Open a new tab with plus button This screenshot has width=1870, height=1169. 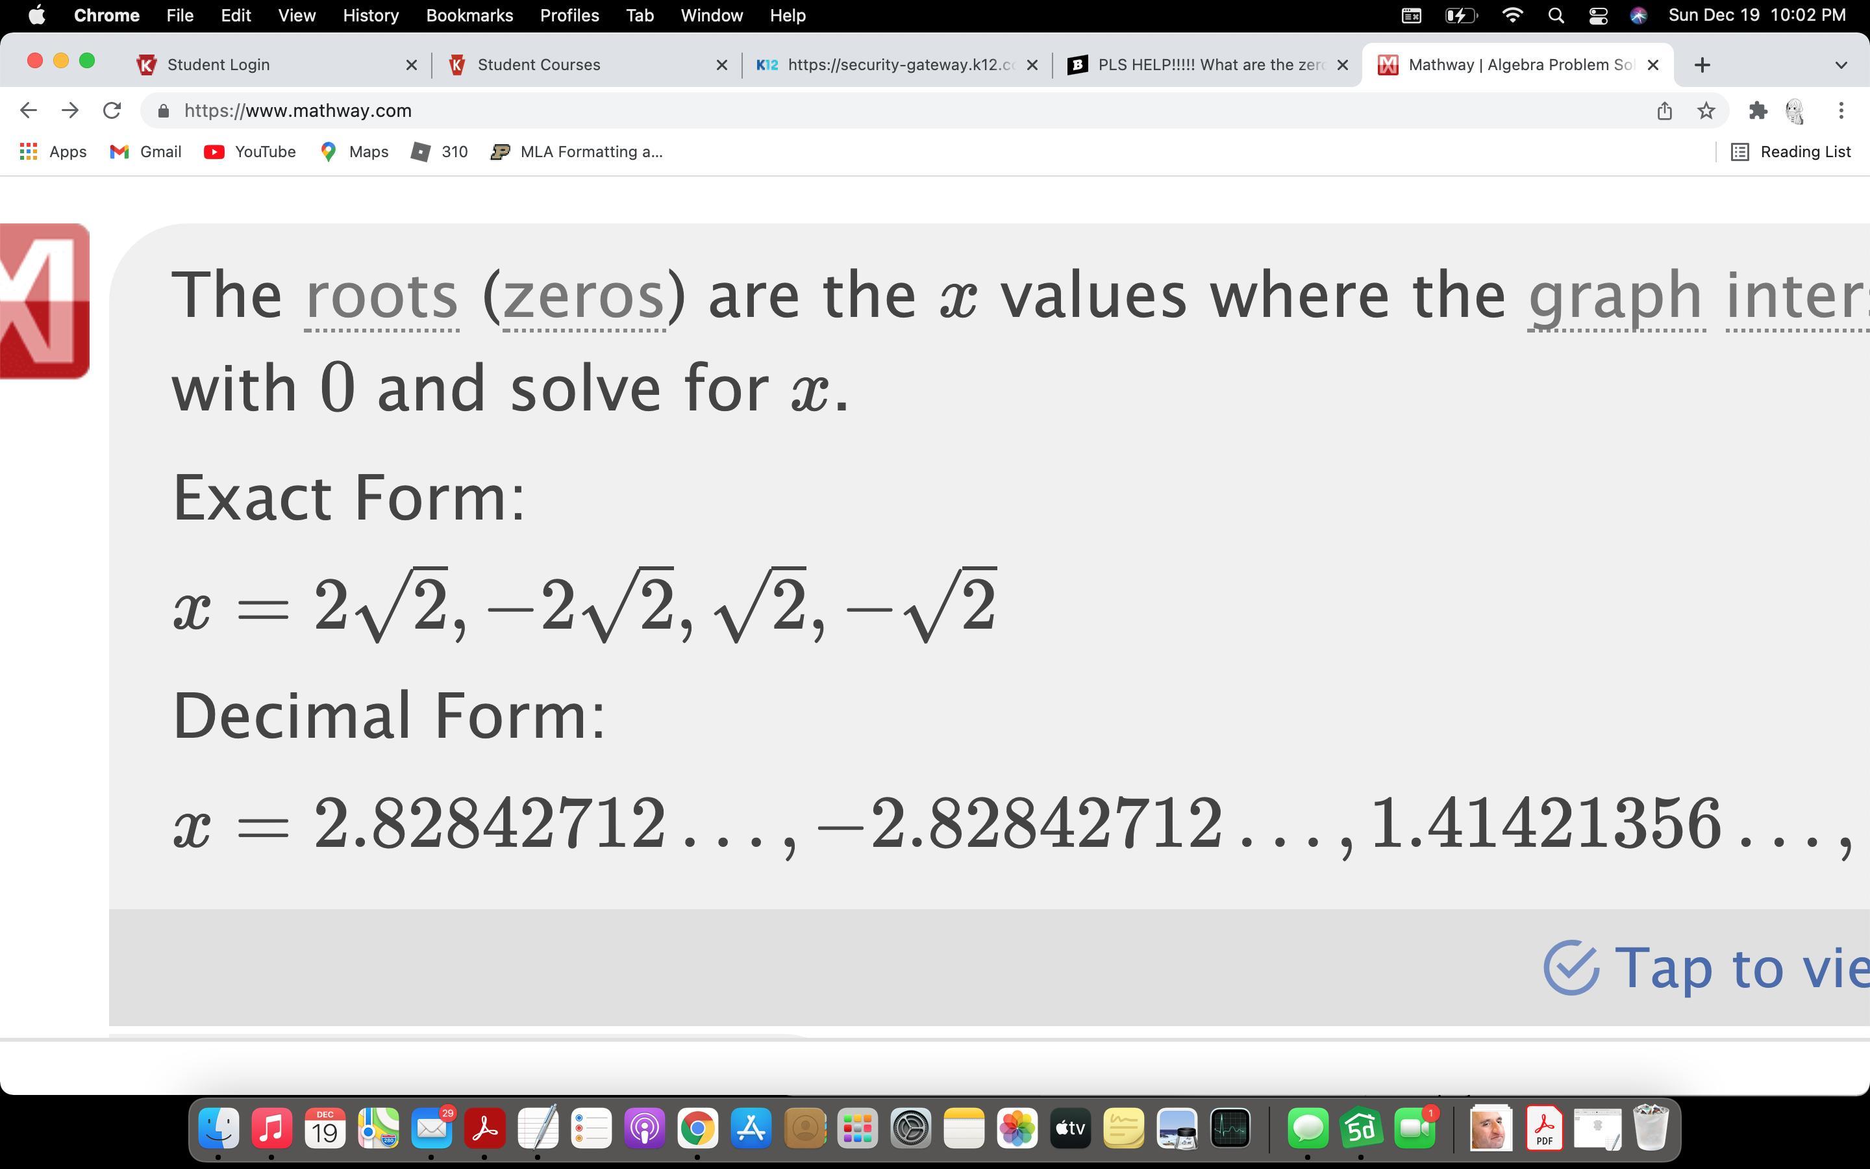(1702, 65)
